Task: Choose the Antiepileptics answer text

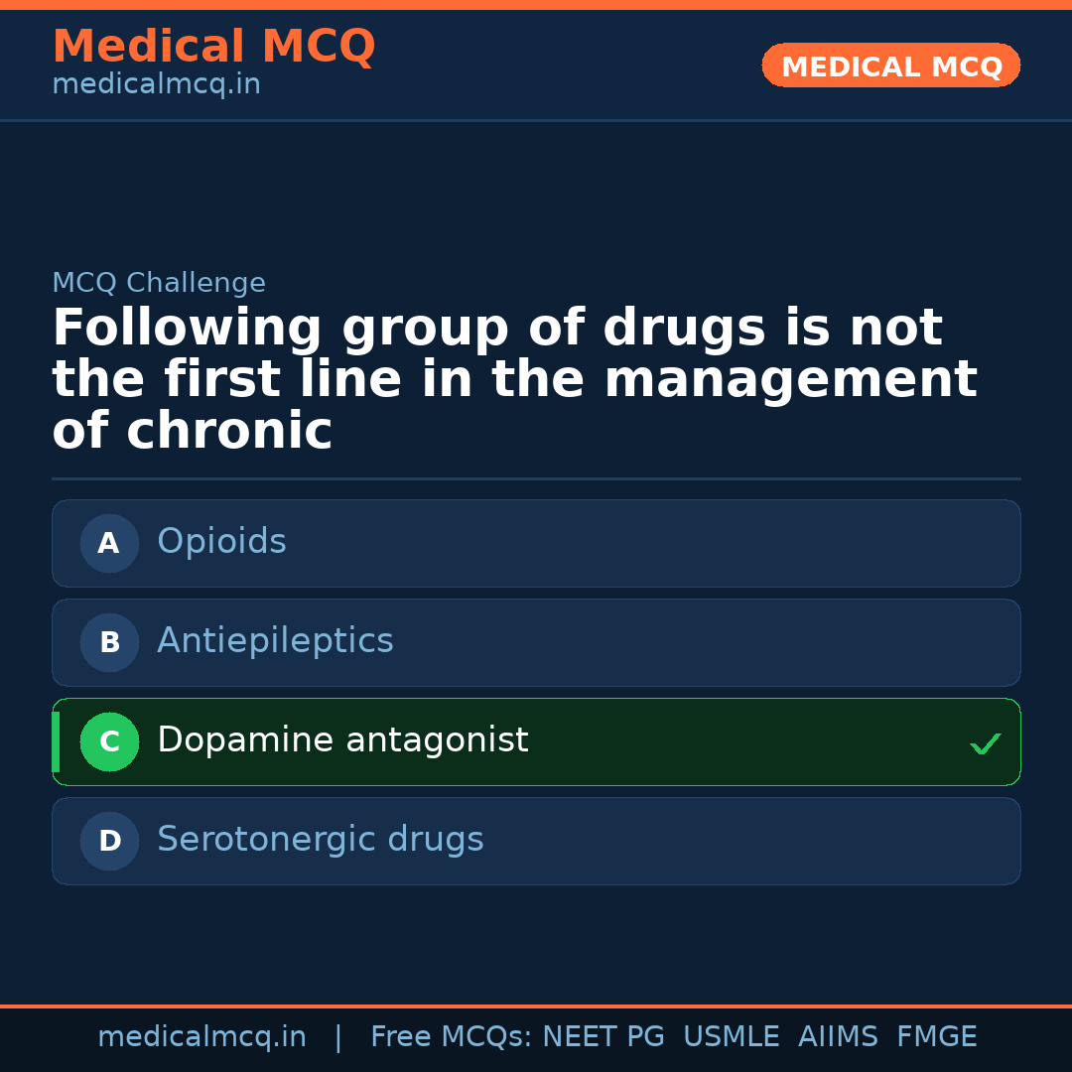Action: click(x=275, y=641)
